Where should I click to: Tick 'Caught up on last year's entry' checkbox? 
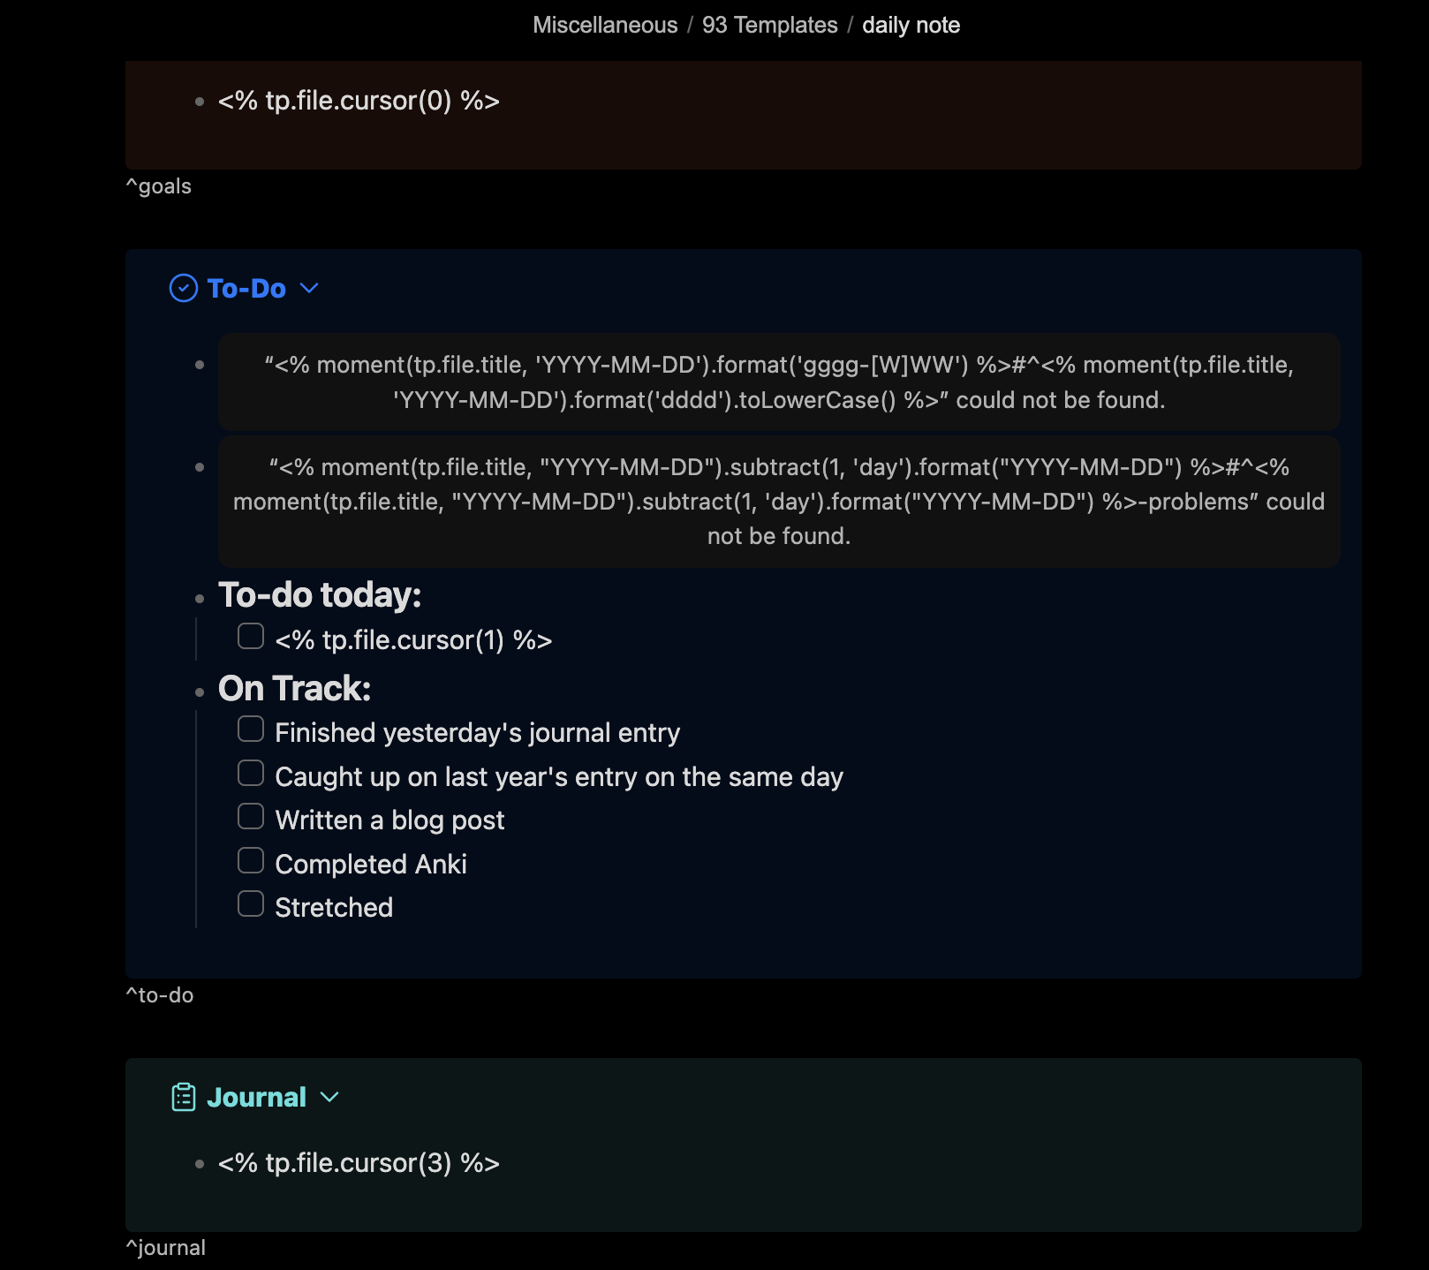251,774
